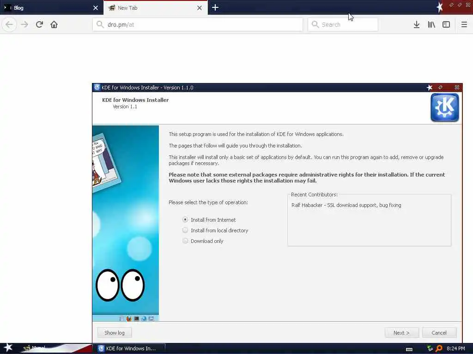Open a new browser tab with plus
The image size is (473, 354).
click(215, 7)
